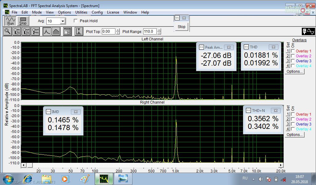Select the magnifier zoom tool
The image size is (316, 185).
coord(7,31)
